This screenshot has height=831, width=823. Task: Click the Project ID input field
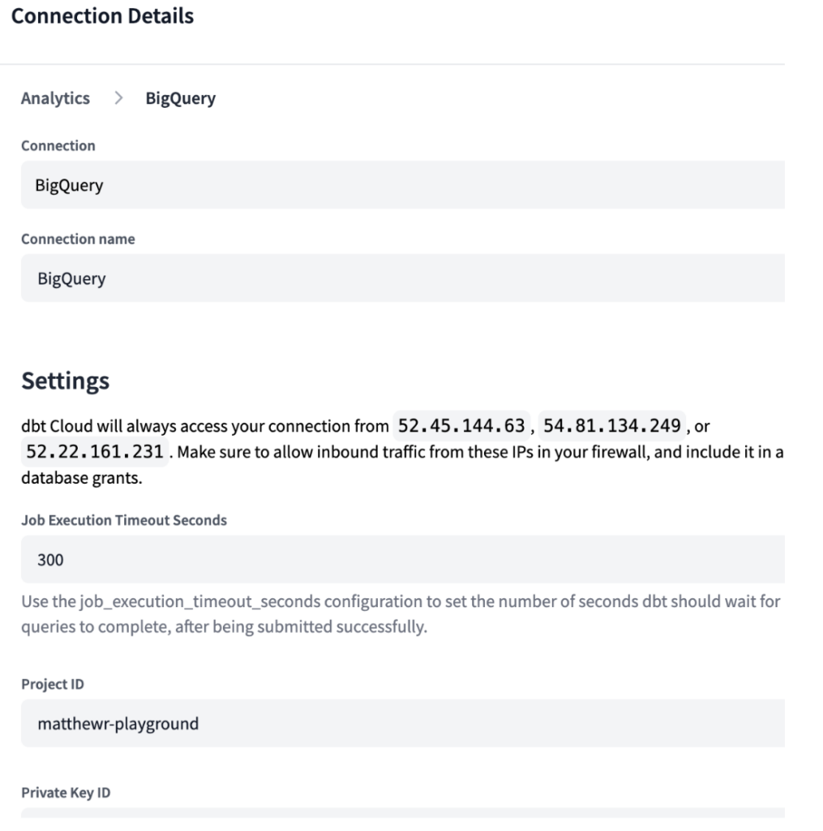click(x=401, y=723)
